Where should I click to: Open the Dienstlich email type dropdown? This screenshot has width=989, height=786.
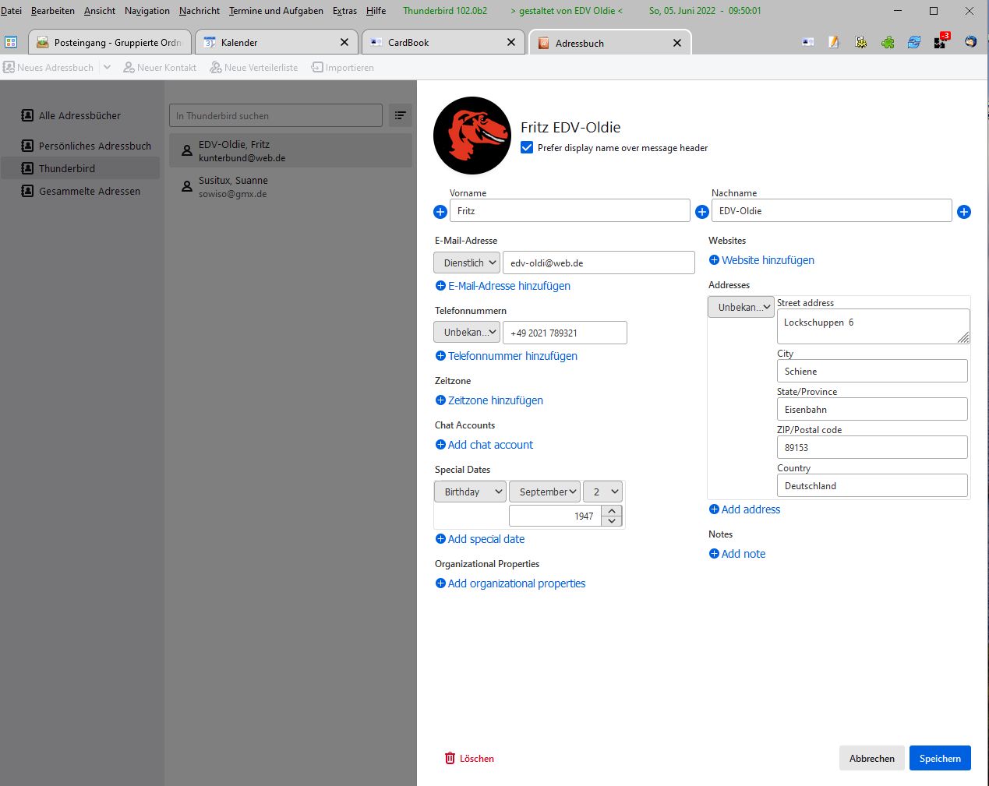(467, 263)
